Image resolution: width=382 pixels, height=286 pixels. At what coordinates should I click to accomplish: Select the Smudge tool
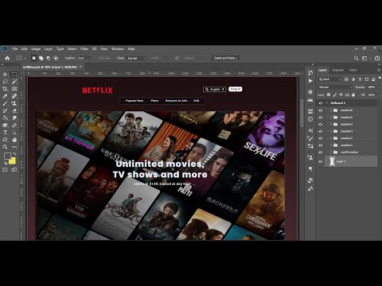pos(14,118)
